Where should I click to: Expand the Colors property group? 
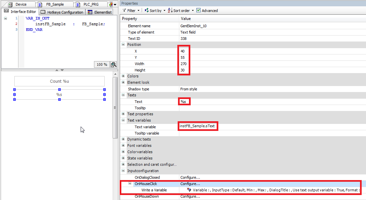click(x=123, y=76)
